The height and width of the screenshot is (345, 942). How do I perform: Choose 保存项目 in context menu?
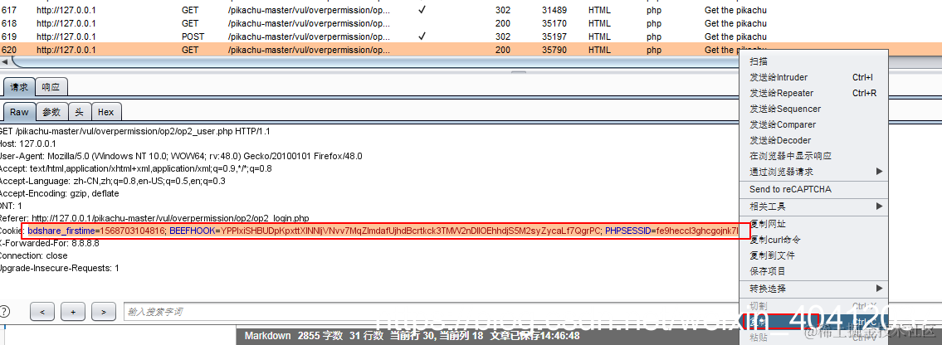pyautogui.click(x=813, y=271)
